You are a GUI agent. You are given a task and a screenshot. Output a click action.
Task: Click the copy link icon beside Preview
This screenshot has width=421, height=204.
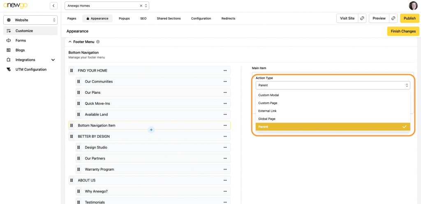pyautogui.click(x=393, y=19)
